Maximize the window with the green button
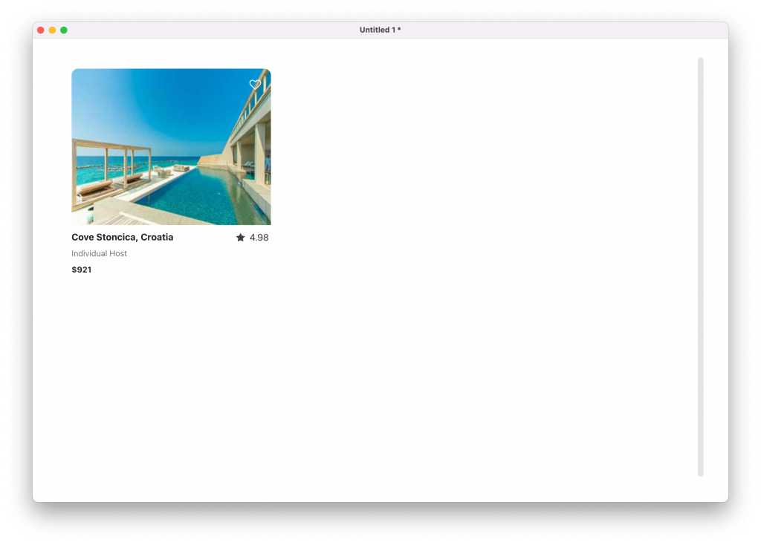Screen dimensions: 761x545 pyautogui.click(x=64, y=30)
